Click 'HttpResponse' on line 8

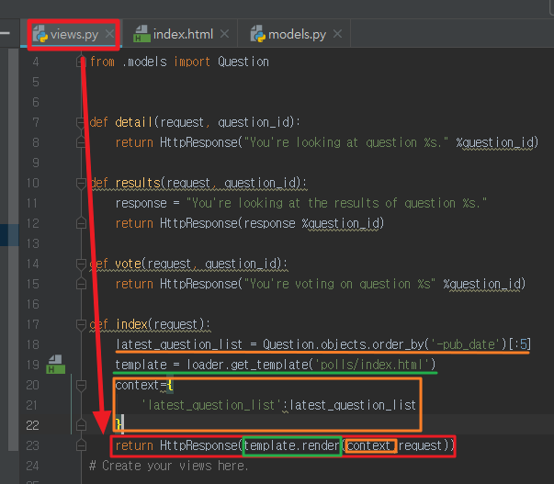(198, 142)
